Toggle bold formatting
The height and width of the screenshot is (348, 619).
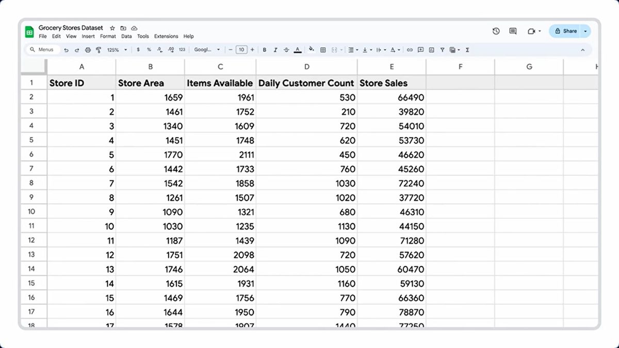click(x=265, y=50)
